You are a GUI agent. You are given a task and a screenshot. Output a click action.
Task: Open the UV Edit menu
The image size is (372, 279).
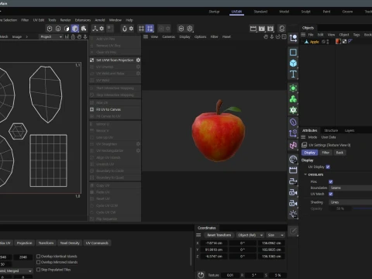[39, 20]
